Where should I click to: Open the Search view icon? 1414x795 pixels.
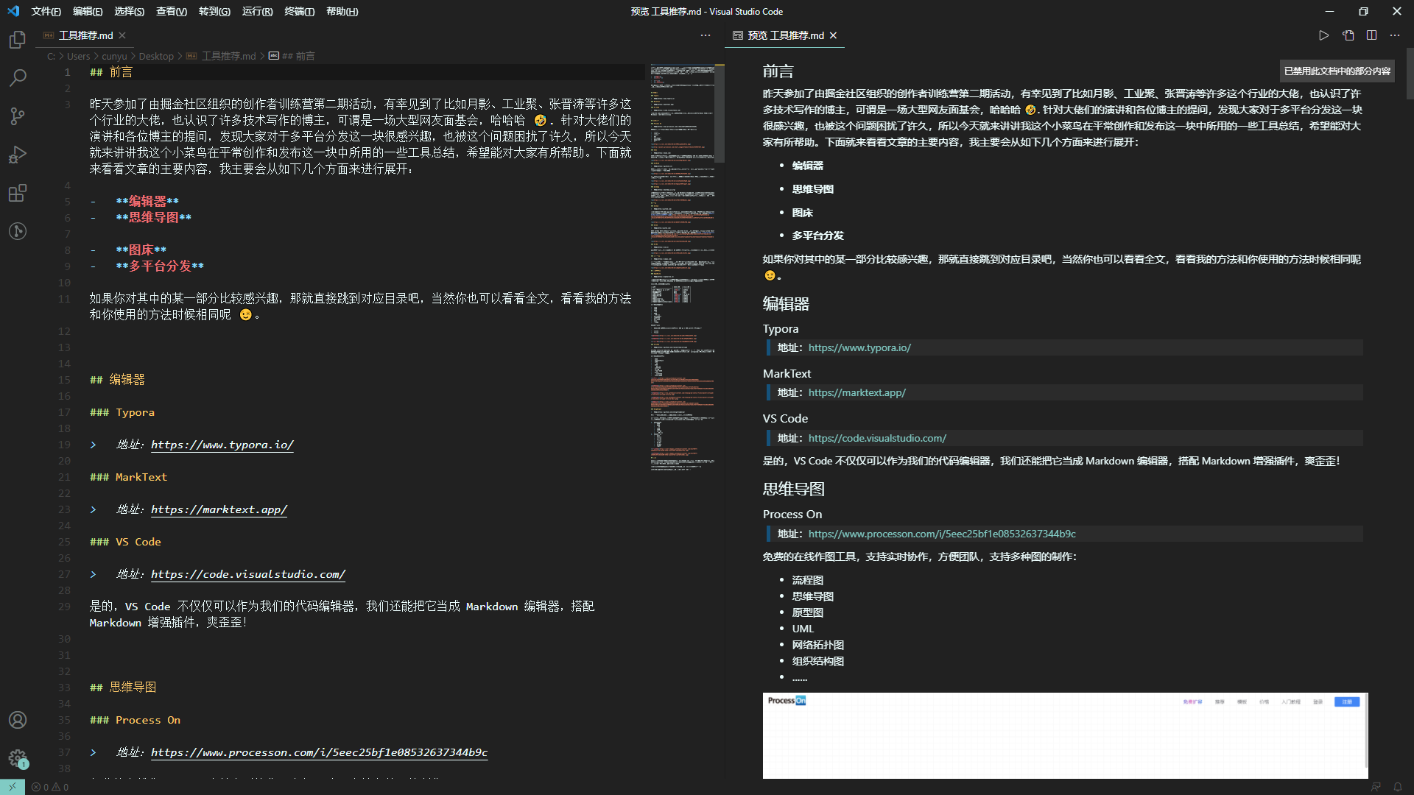(18, 78)
